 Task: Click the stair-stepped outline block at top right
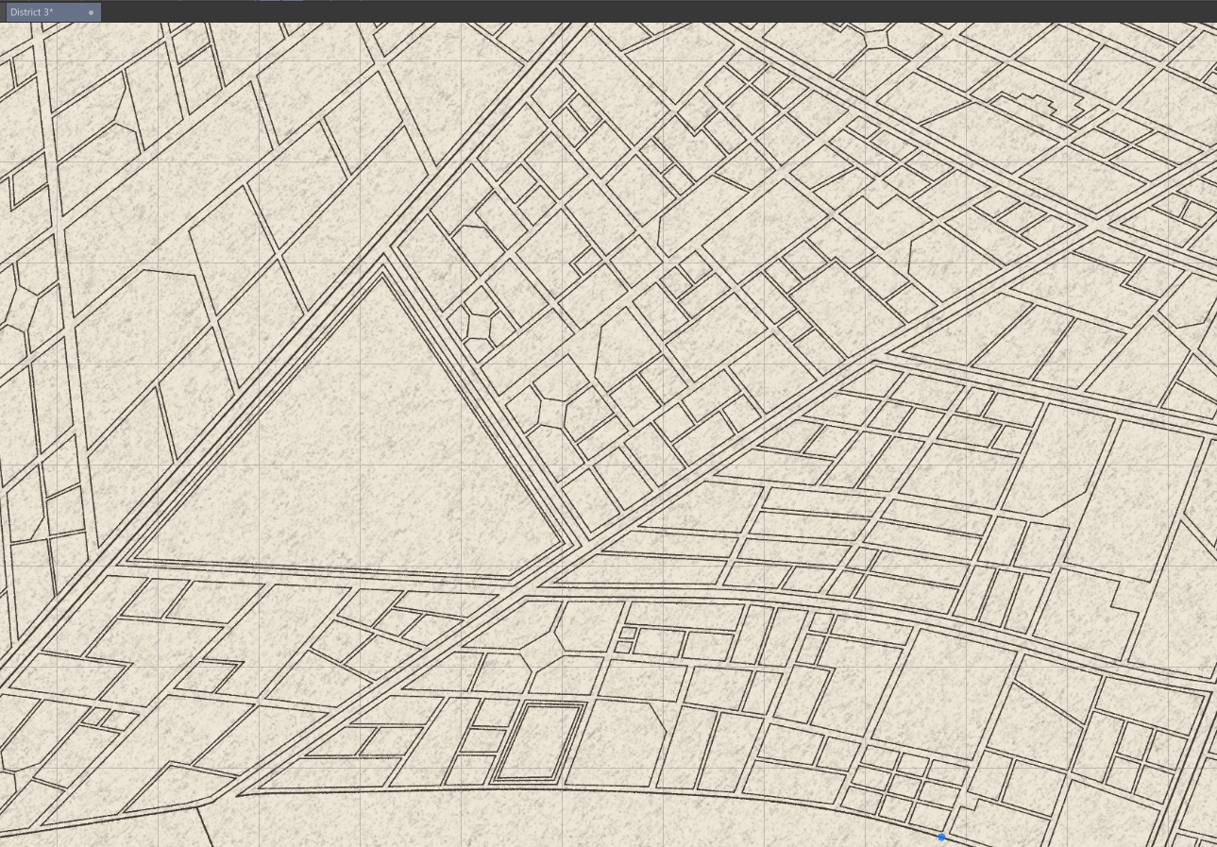(x=1039, y=109)
